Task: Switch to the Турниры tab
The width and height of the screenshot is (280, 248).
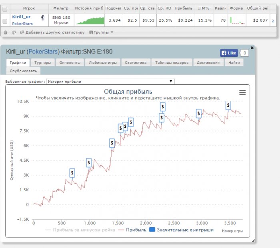Action: [42, 63]
